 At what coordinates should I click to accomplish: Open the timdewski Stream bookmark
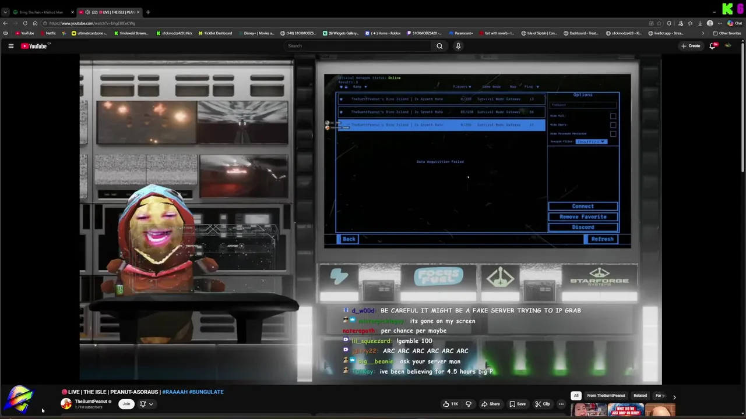tap(131, 33)
